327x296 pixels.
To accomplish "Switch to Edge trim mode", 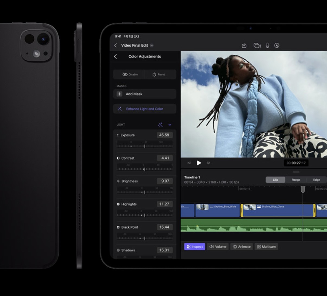I will [x=316, y=180].
